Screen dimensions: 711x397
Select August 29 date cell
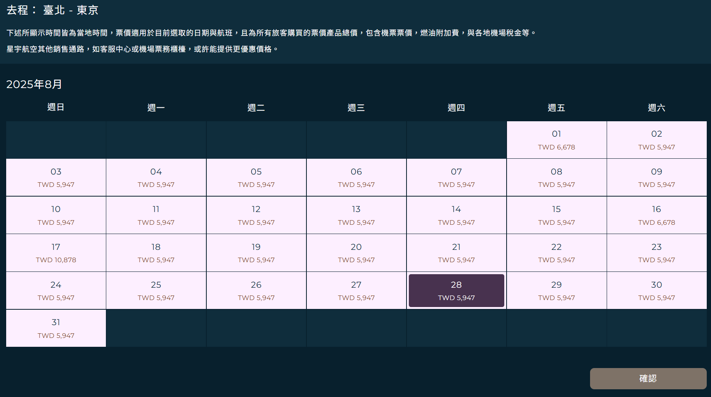pyautogui.click(x=556, y=290)
